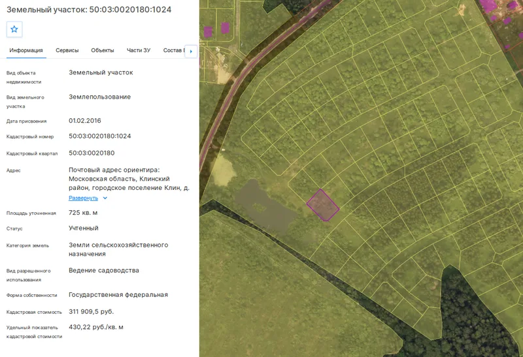Click the left purple building near top-left

[208, 31]
